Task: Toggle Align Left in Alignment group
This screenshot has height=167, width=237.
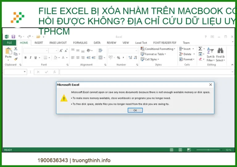Action: point(73,58)
